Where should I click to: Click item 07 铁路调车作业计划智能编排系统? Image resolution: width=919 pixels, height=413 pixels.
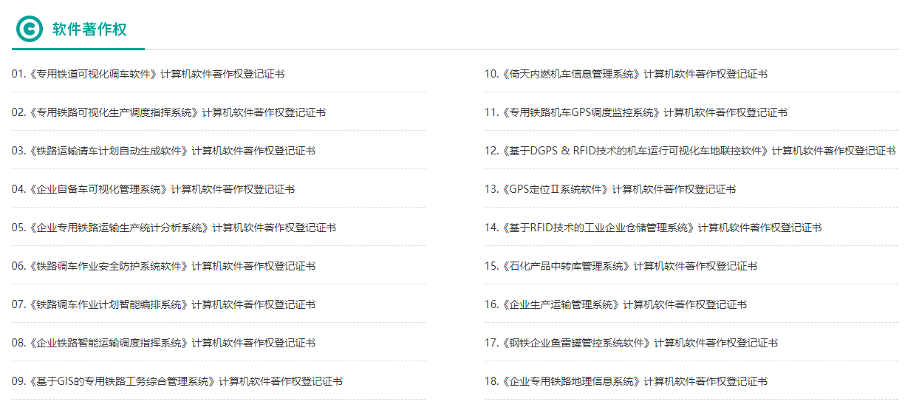(163, 304)
